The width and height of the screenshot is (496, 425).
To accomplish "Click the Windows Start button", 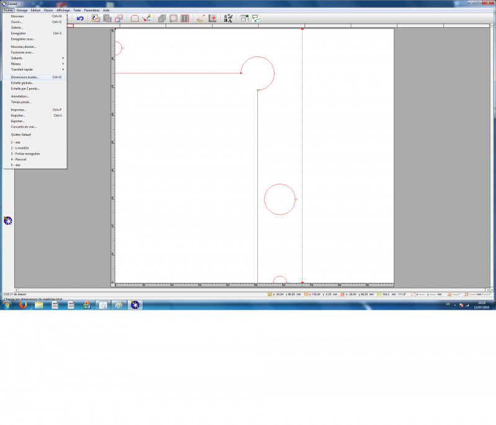I will click(7, 305).
